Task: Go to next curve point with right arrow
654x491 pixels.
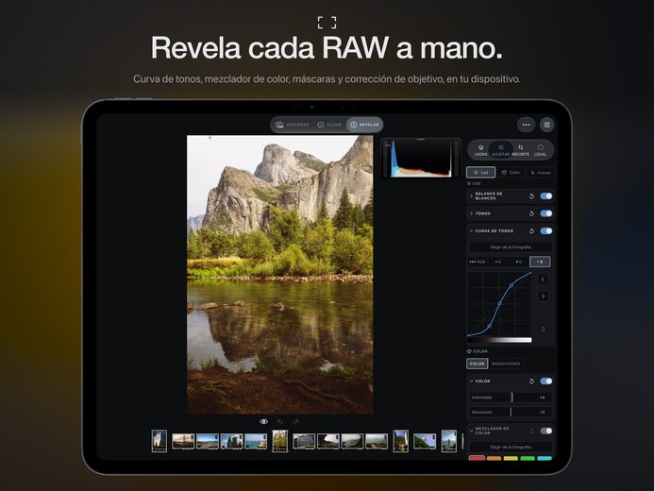Action: click(543, 296)
